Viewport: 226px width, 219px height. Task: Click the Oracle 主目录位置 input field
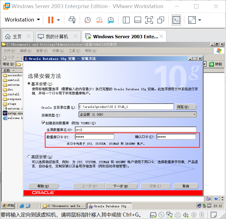[x=126, y=107]
